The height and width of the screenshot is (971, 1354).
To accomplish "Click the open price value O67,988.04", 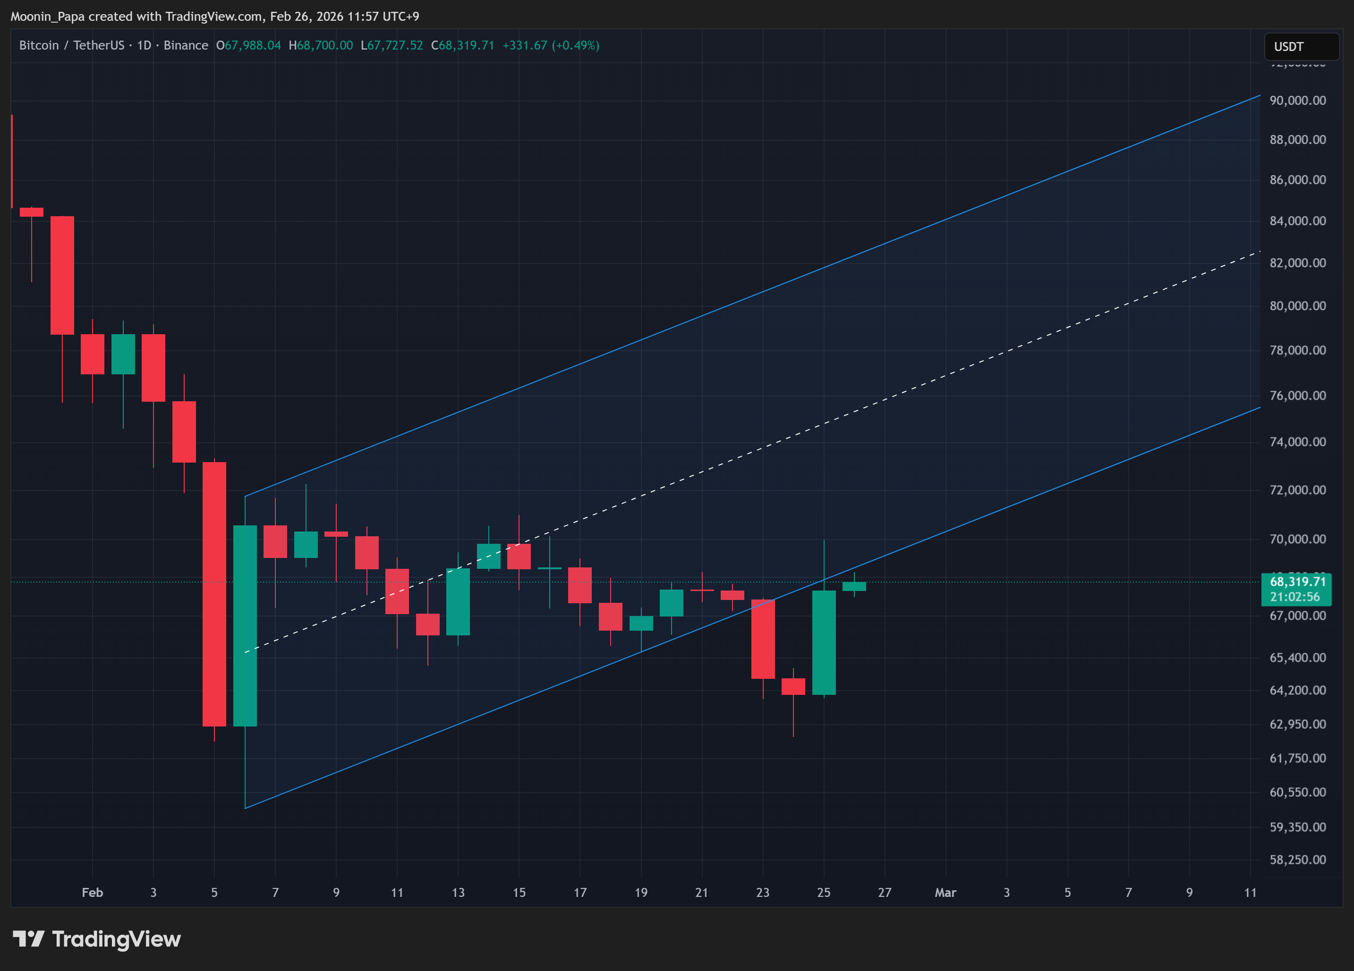I will pos(248,45).
